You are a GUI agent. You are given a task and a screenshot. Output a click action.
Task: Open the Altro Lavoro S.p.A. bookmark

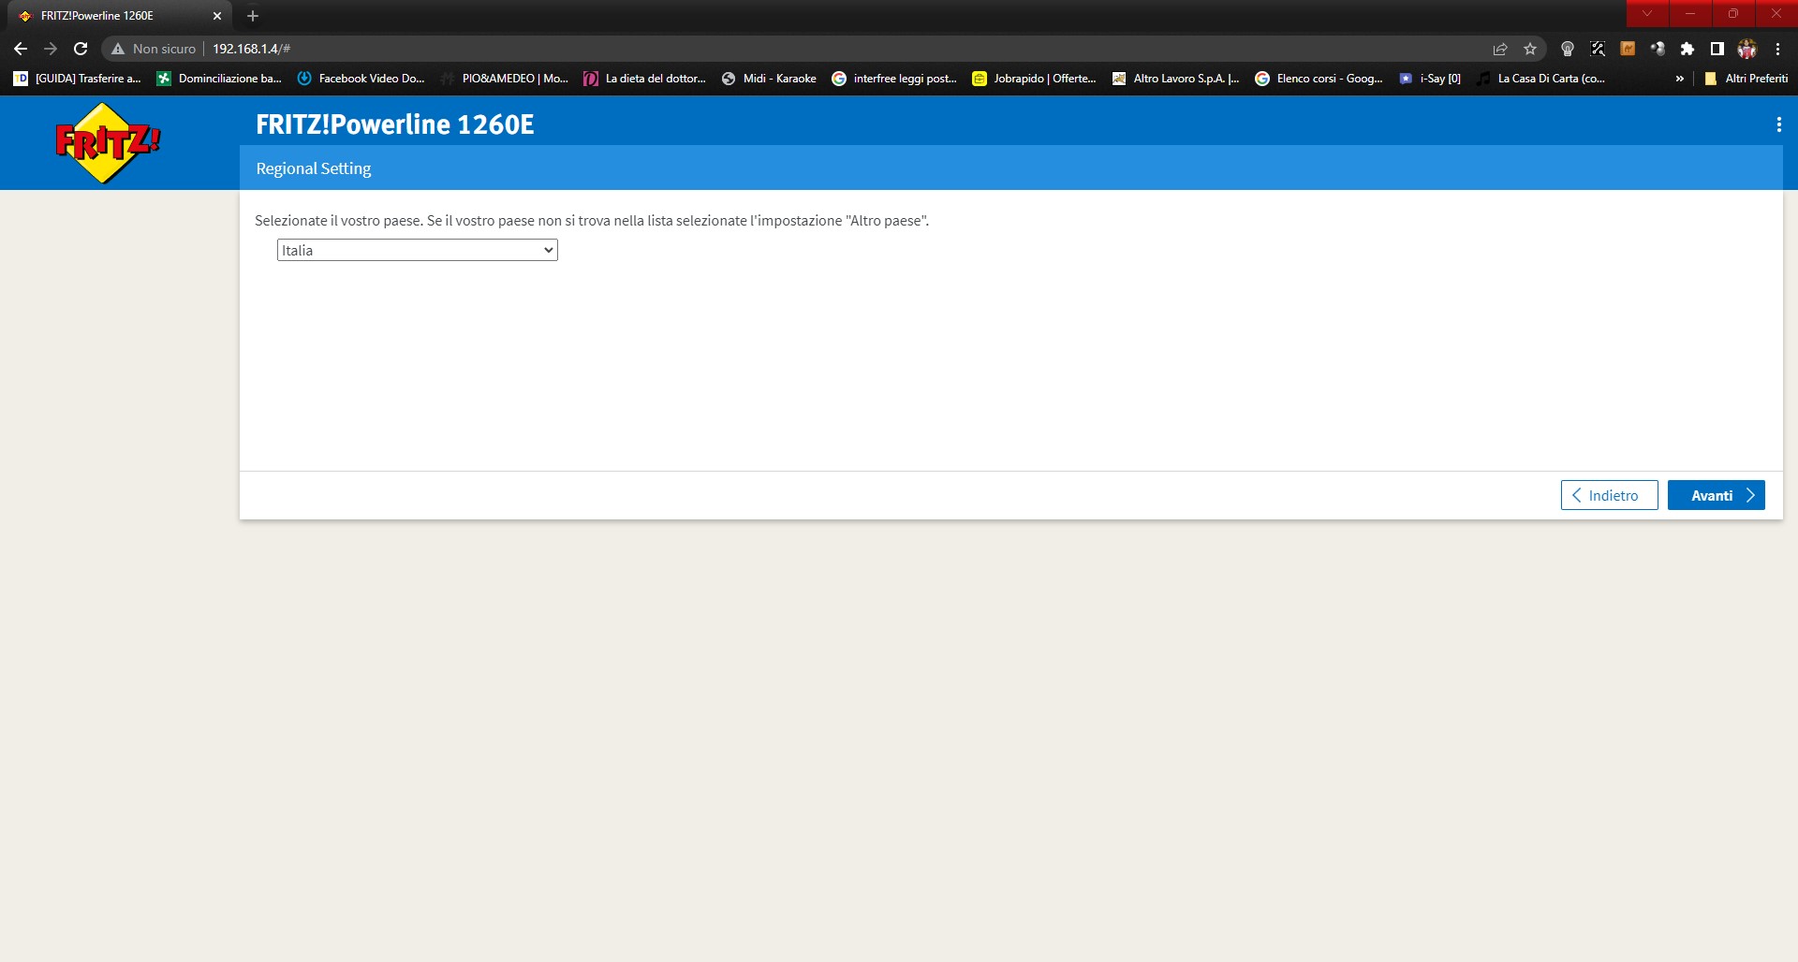[x=1176, y=79]
